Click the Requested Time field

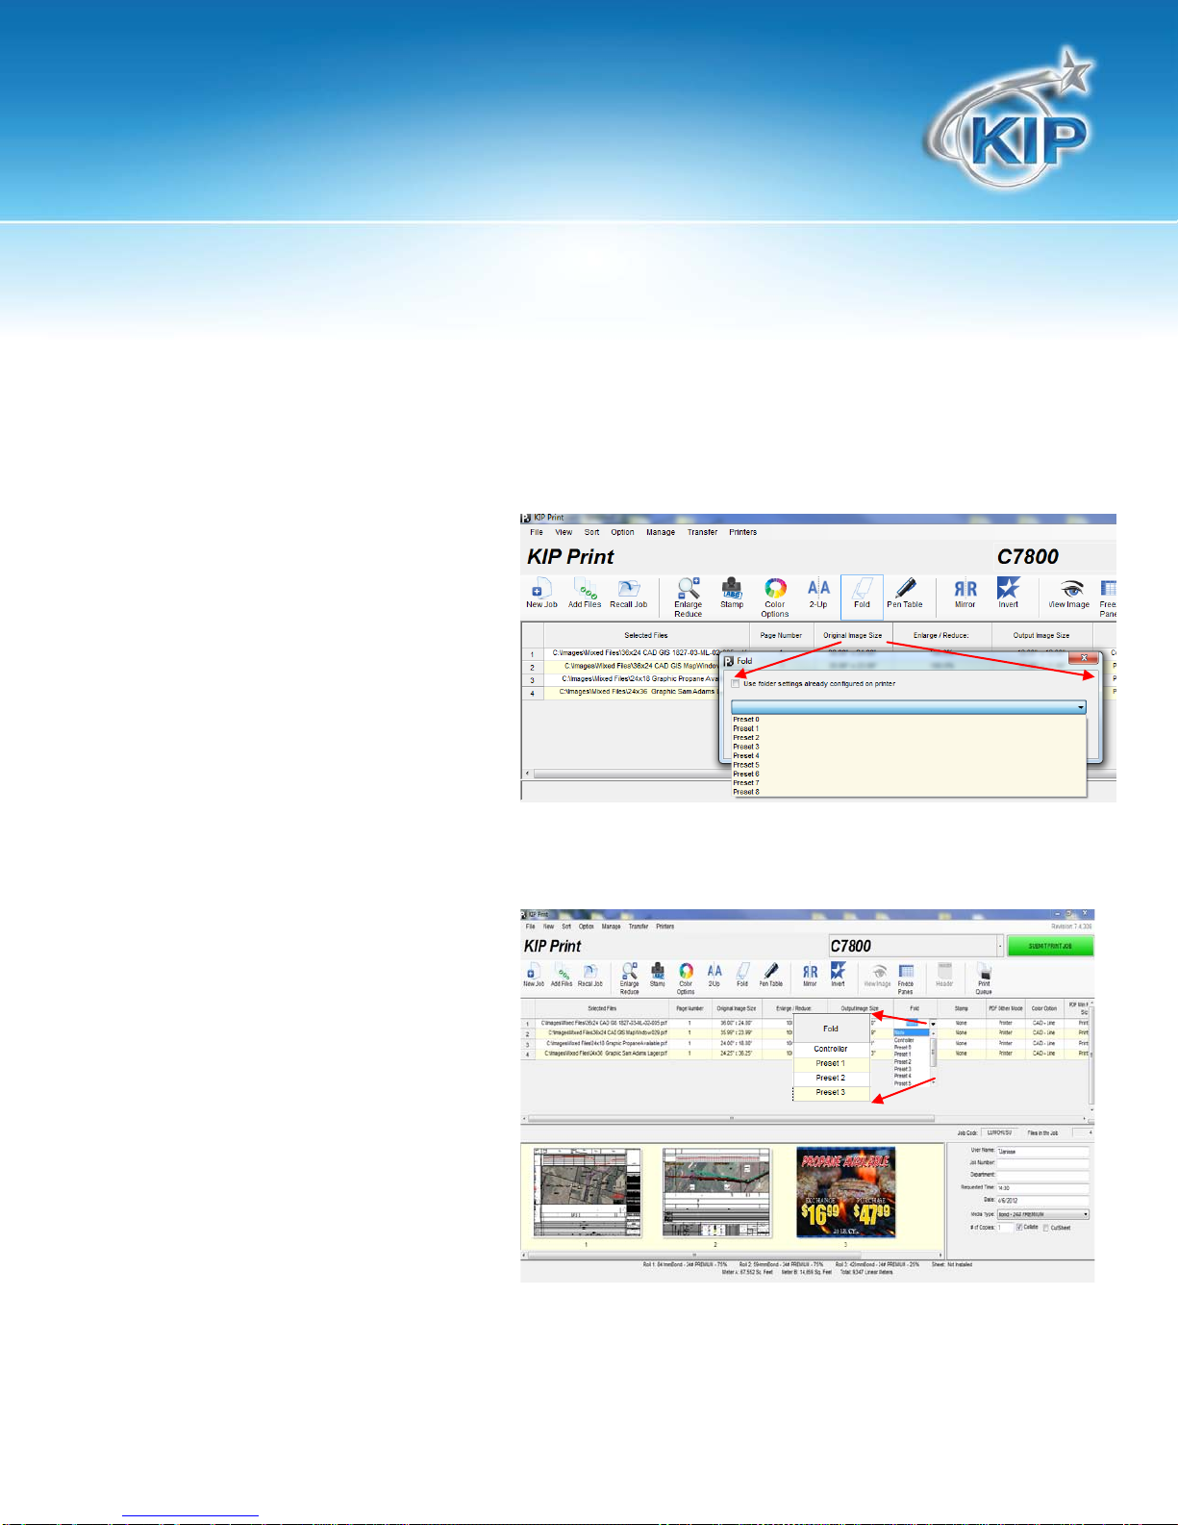click(1042, 1188)
